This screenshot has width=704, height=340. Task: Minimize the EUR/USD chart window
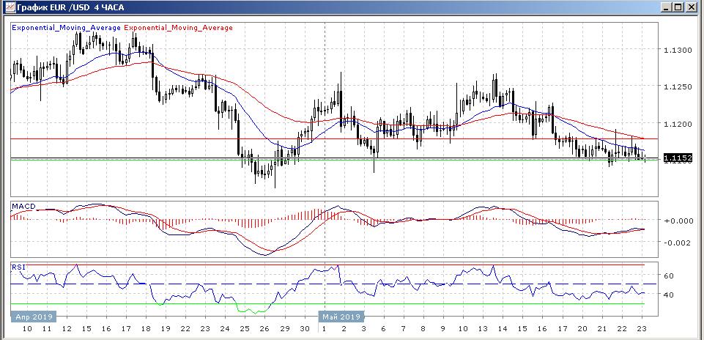coord(667,7)
